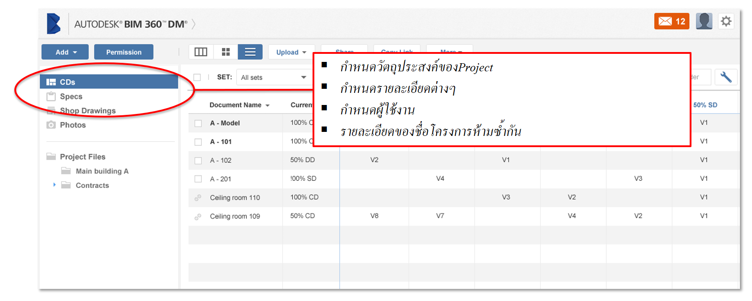
Task: Expand the Contracts folder tree arrow
Action: click(54, 185)
